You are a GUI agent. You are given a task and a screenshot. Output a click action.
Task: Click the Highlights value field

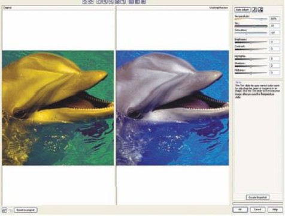274,59
